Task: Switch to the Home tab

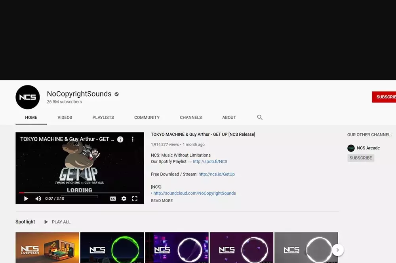Action: point(31,117)
